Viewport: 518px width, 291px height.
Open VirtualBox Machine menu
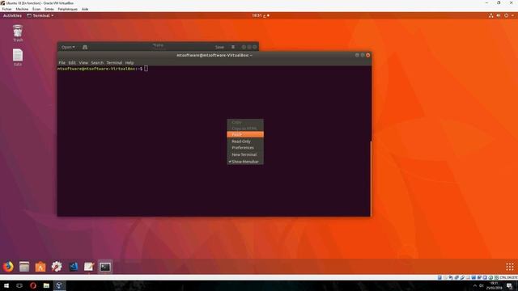(22, 9)
